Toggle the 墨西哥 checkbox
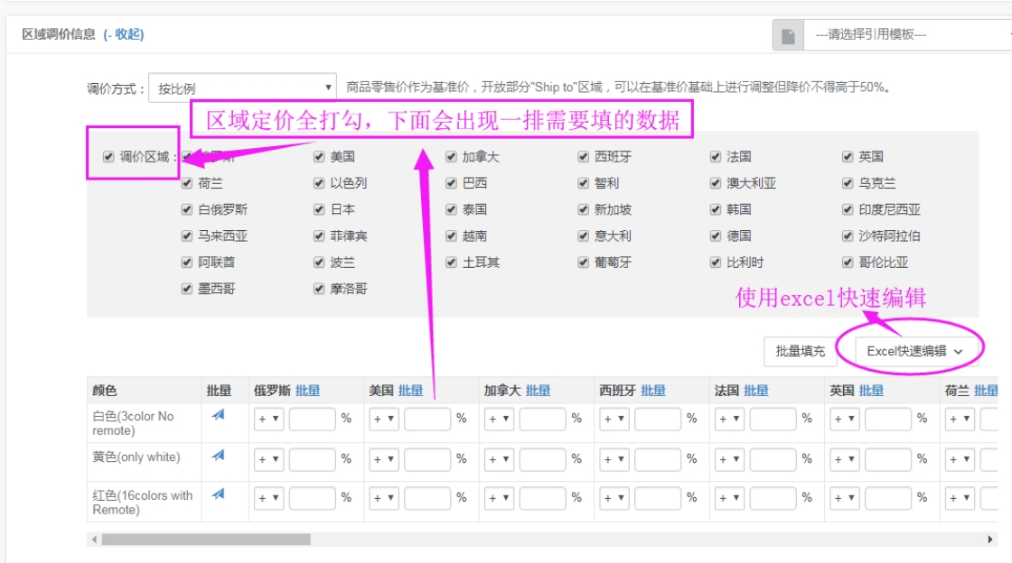This screenshot has height=563, width=1012. [187, 289]
